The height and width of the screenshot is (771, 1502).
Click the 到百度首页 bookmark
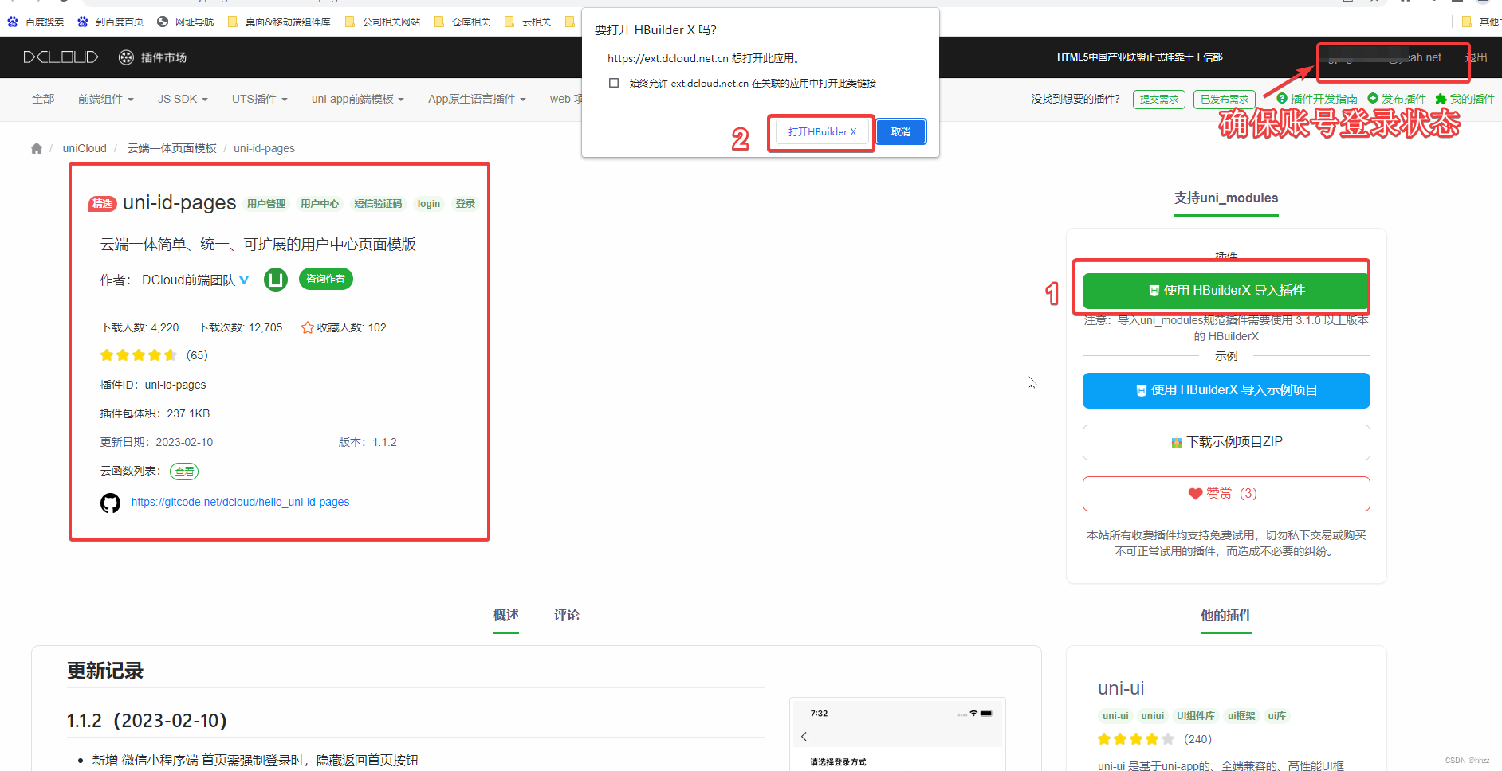111,22
